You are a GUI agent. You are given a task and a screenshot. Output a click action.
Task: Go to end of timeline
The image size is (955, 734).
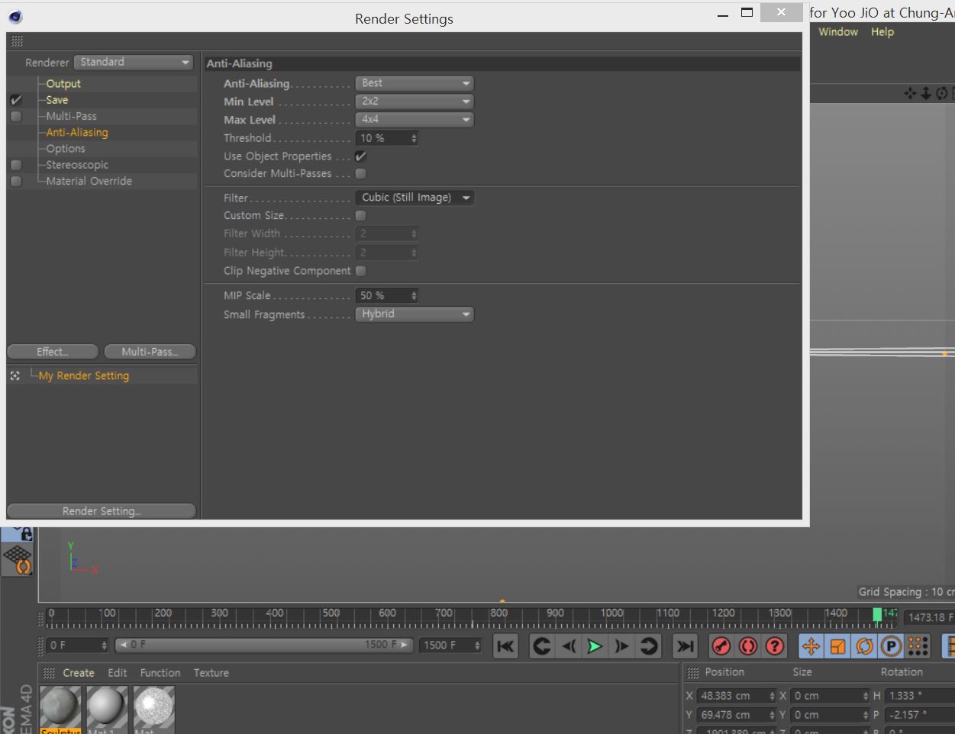tap(686, 646)
